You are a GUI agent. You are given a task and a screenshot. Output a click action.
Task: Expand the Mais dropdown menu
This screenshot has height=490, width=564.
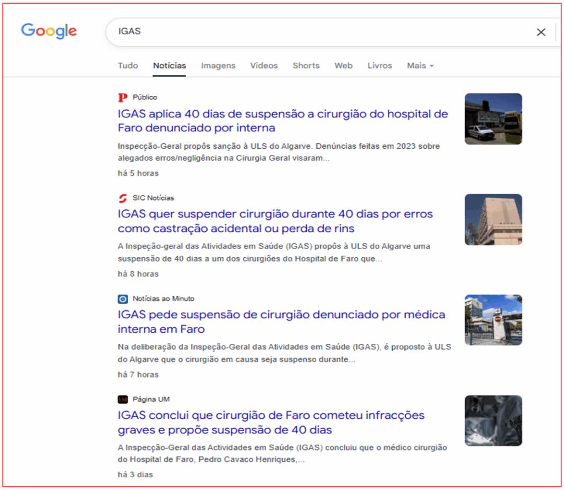420,66
